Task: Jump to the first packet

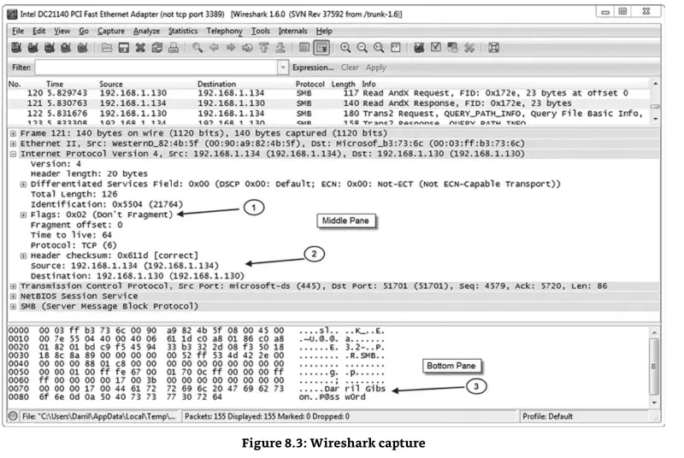Action: 263,48
